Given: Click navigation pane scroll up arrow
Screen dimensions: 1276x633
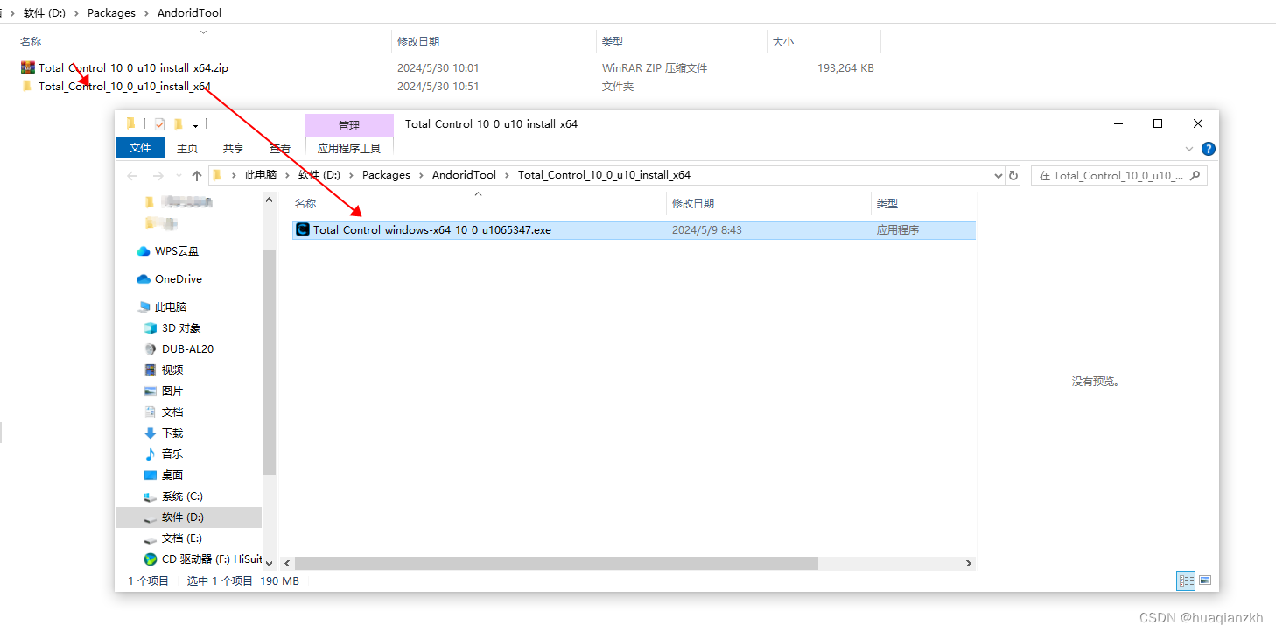Looking at the screenshot, I should (269, 200).
